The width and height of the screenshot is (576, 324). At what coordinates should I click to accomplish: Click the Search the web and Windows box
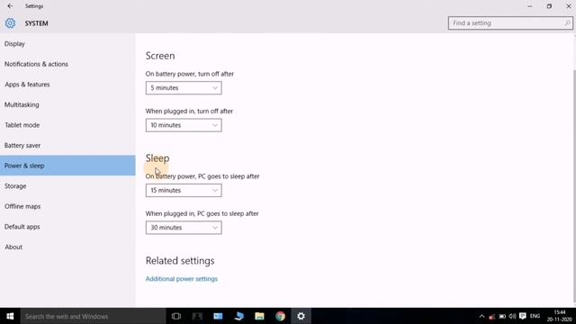pos(93,316)
